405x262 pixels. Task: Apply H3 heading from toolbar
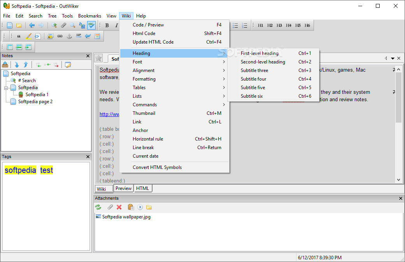[279, 25]
